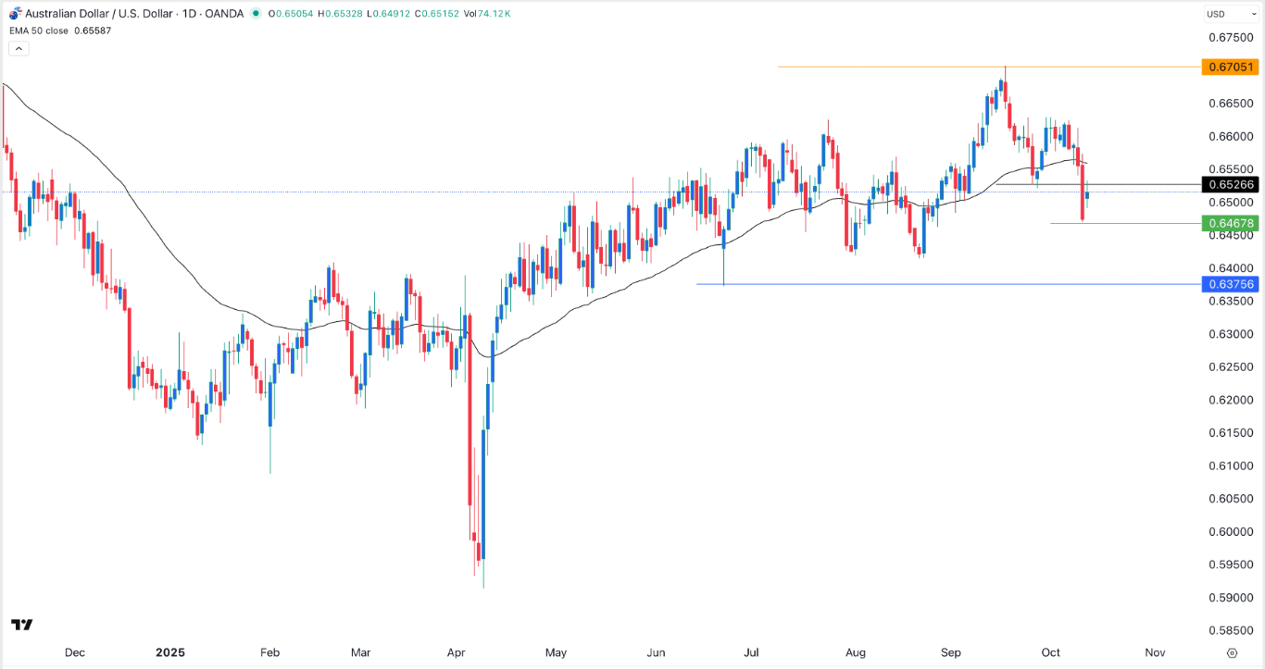Open the Australian Dollar / U.S. Dollar link
The width and height of the screenshot is (1265, 669).
(x=97, y=14)
